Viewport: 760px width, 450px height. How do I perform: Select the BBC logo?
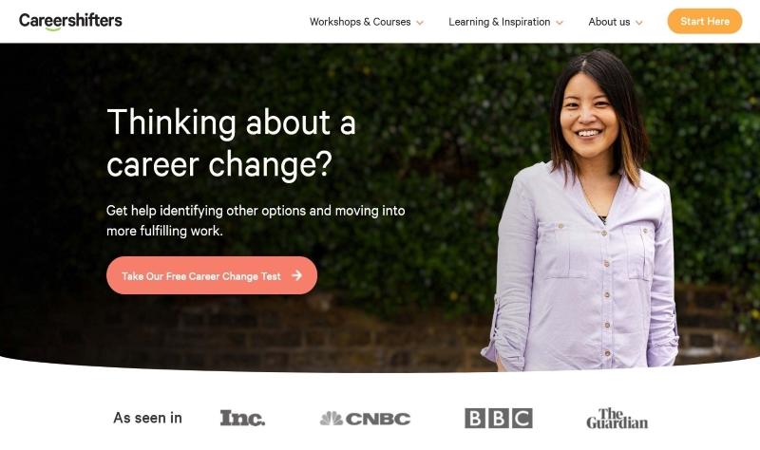tap(498, 418)
